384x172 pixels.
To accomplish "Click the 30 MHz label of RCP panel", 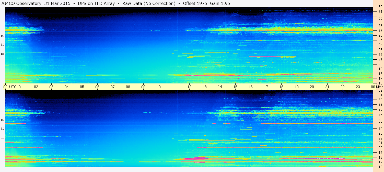I will click(380, 16).
